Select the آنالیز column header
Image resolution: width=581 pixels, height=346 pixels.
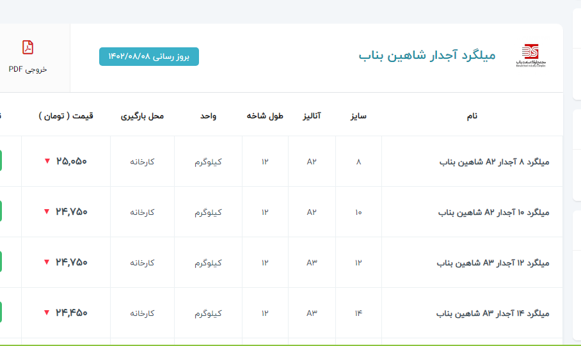coord(312,116)
